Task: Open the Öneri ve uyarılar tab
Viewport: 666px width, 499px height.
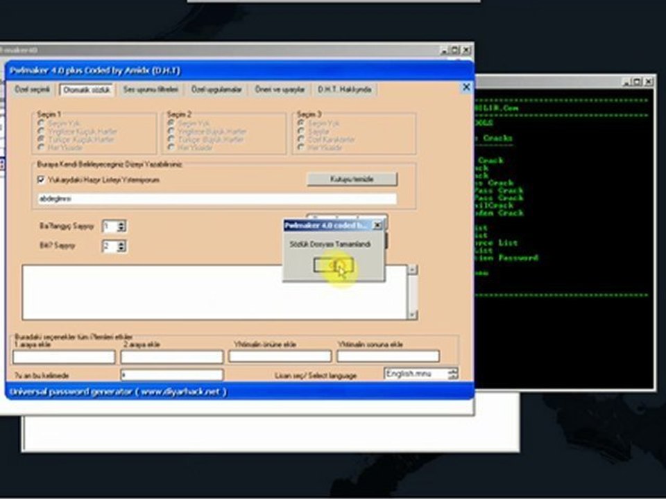Action: pyautogui.click(x=280, y=89)
